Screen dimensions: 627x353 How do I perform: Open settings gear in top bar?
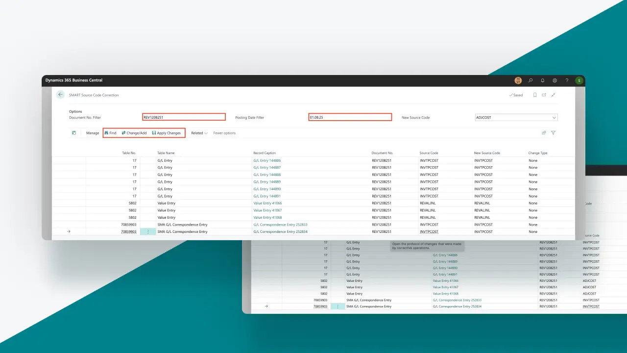pos(555,80)
